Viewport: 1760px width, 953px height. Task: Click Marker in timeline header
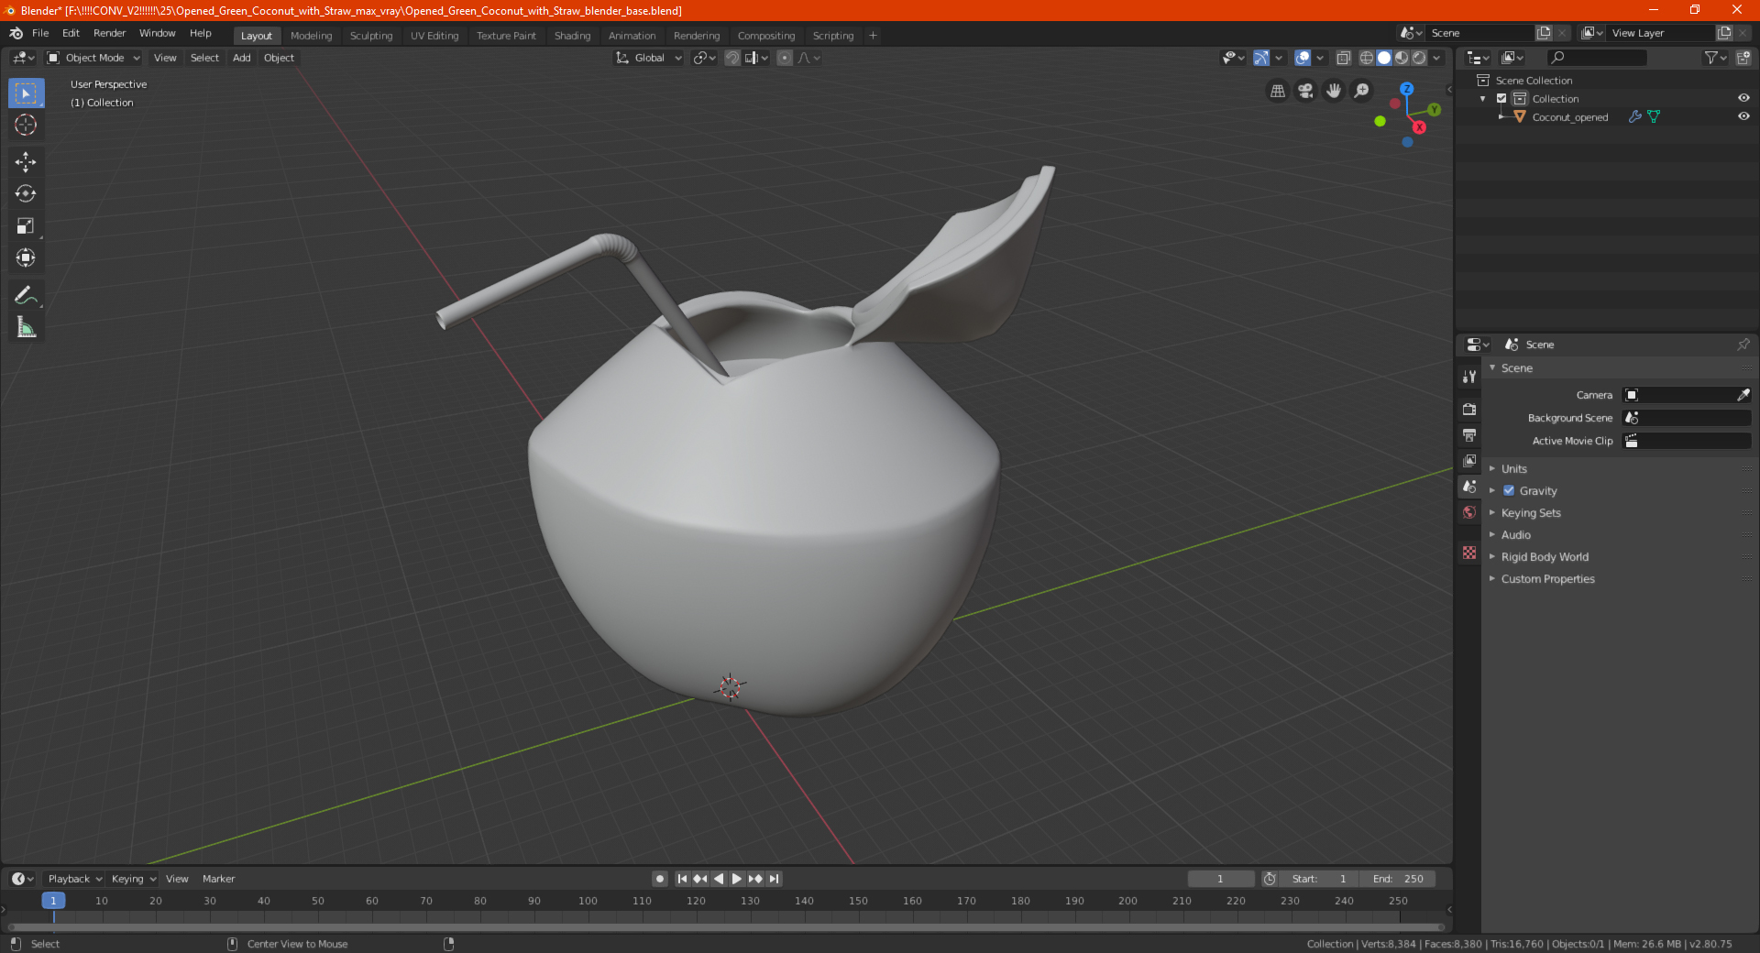tap(218, 879)
